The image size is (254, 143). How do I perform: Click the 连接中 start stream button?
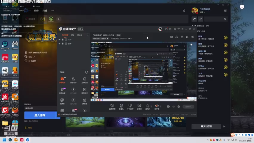coord(188,106)
